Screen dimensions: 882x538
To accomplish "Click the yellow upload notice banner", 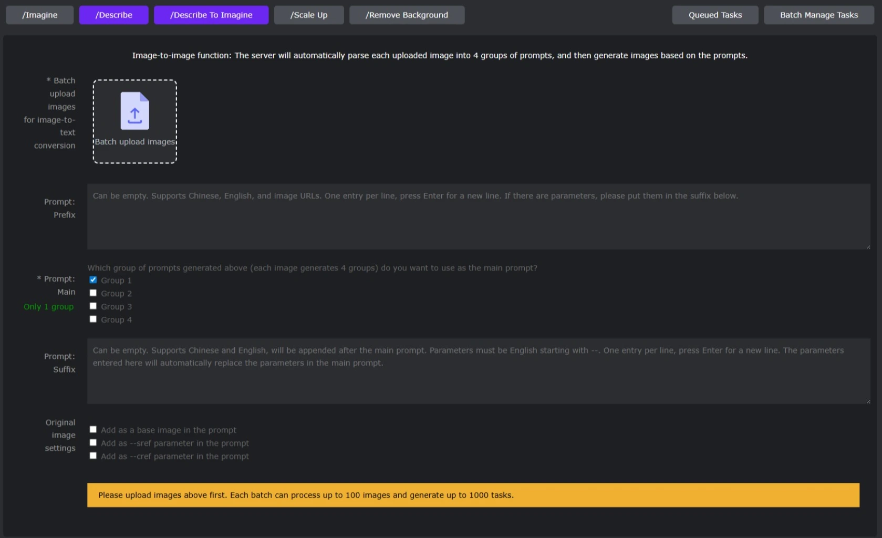I will (473, 495).
